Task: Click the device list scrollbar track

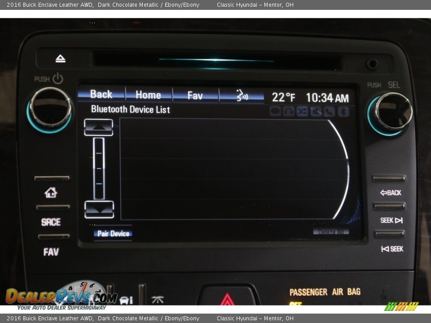Action: 99,168
